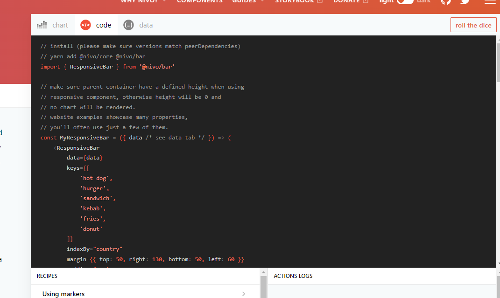Click the 'responsive component, otherwise height' comment
The width and height of the screenshot is (500, 298).
point(131,97)
